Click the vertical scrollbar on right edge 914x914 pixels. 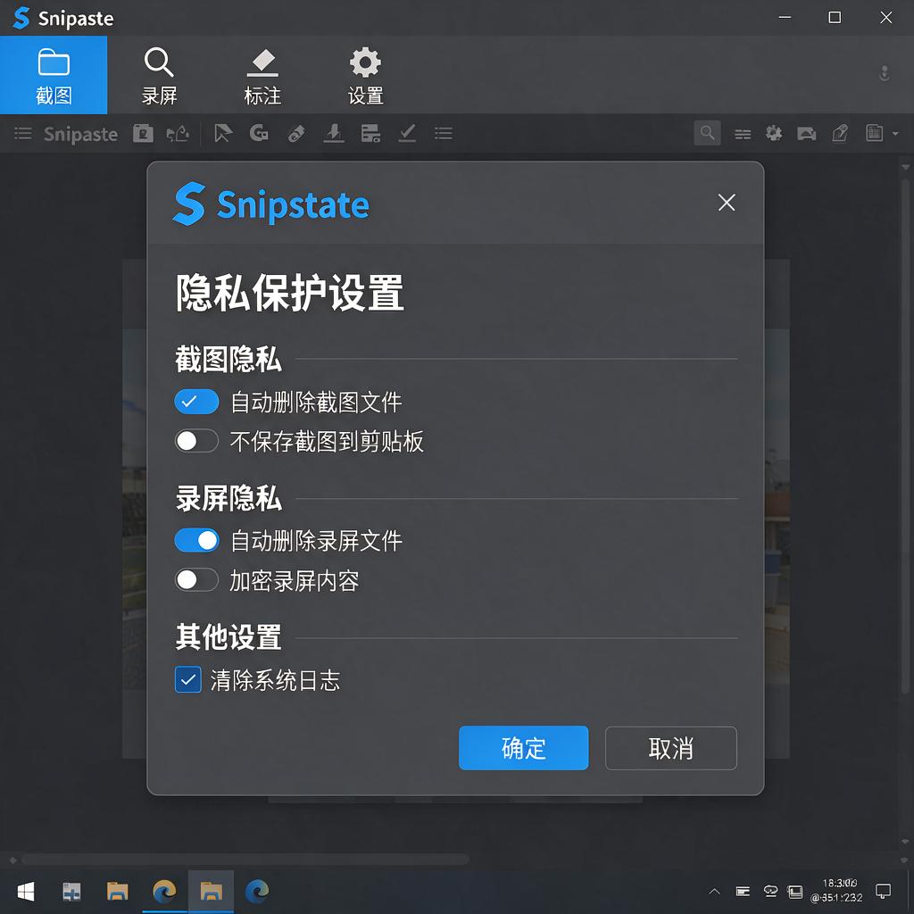(x=905, y=435)
